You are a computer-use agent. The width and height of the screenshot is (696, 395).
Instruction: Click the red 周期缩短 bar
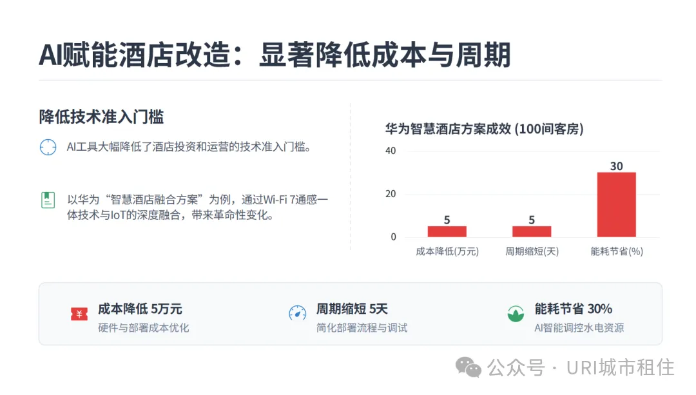tap(532, 231)
